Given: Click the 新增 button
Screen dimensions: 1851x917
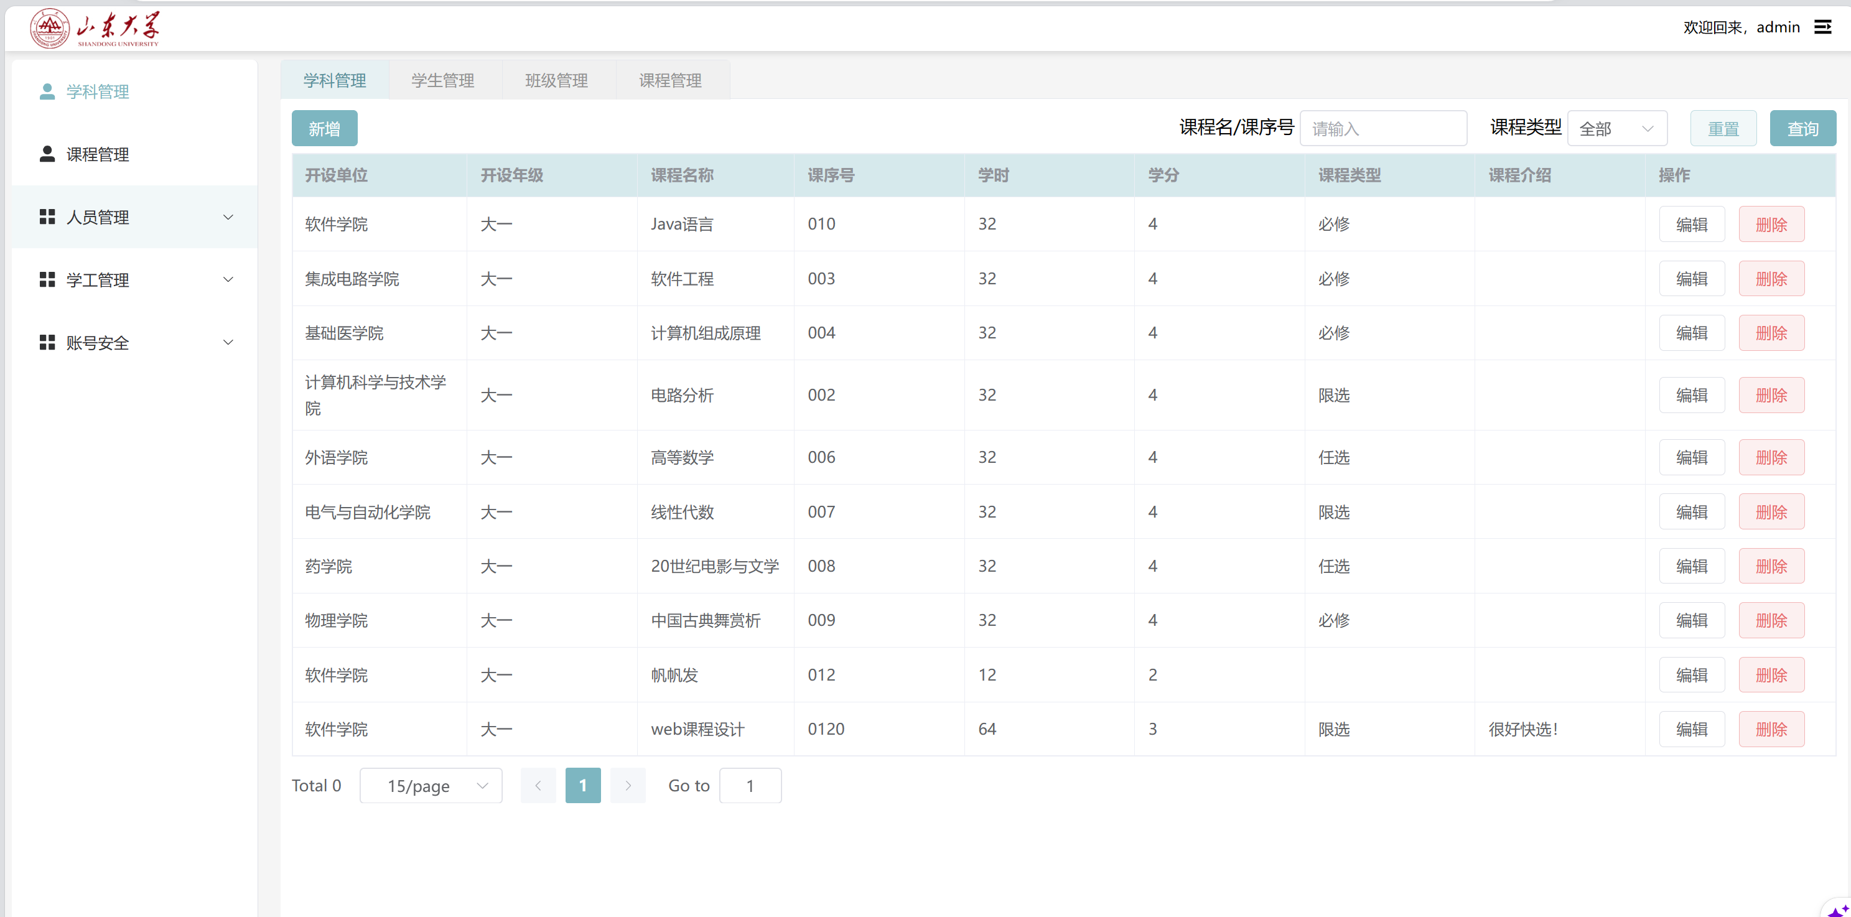Looking at the screenshot, I should [x=325, y=129].
